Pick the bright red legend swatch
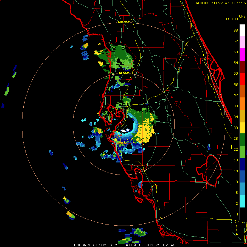247x247 pixels. 242,79
